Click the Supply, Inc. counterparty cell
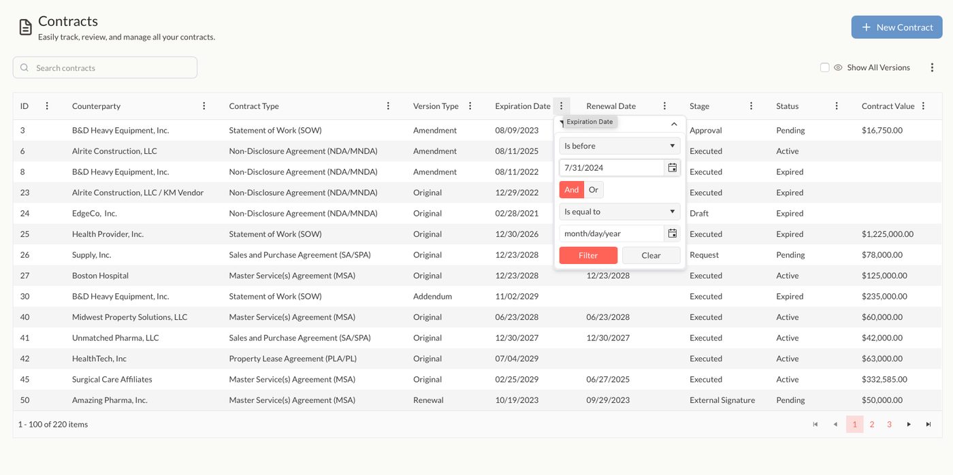 tap(91, 255)
